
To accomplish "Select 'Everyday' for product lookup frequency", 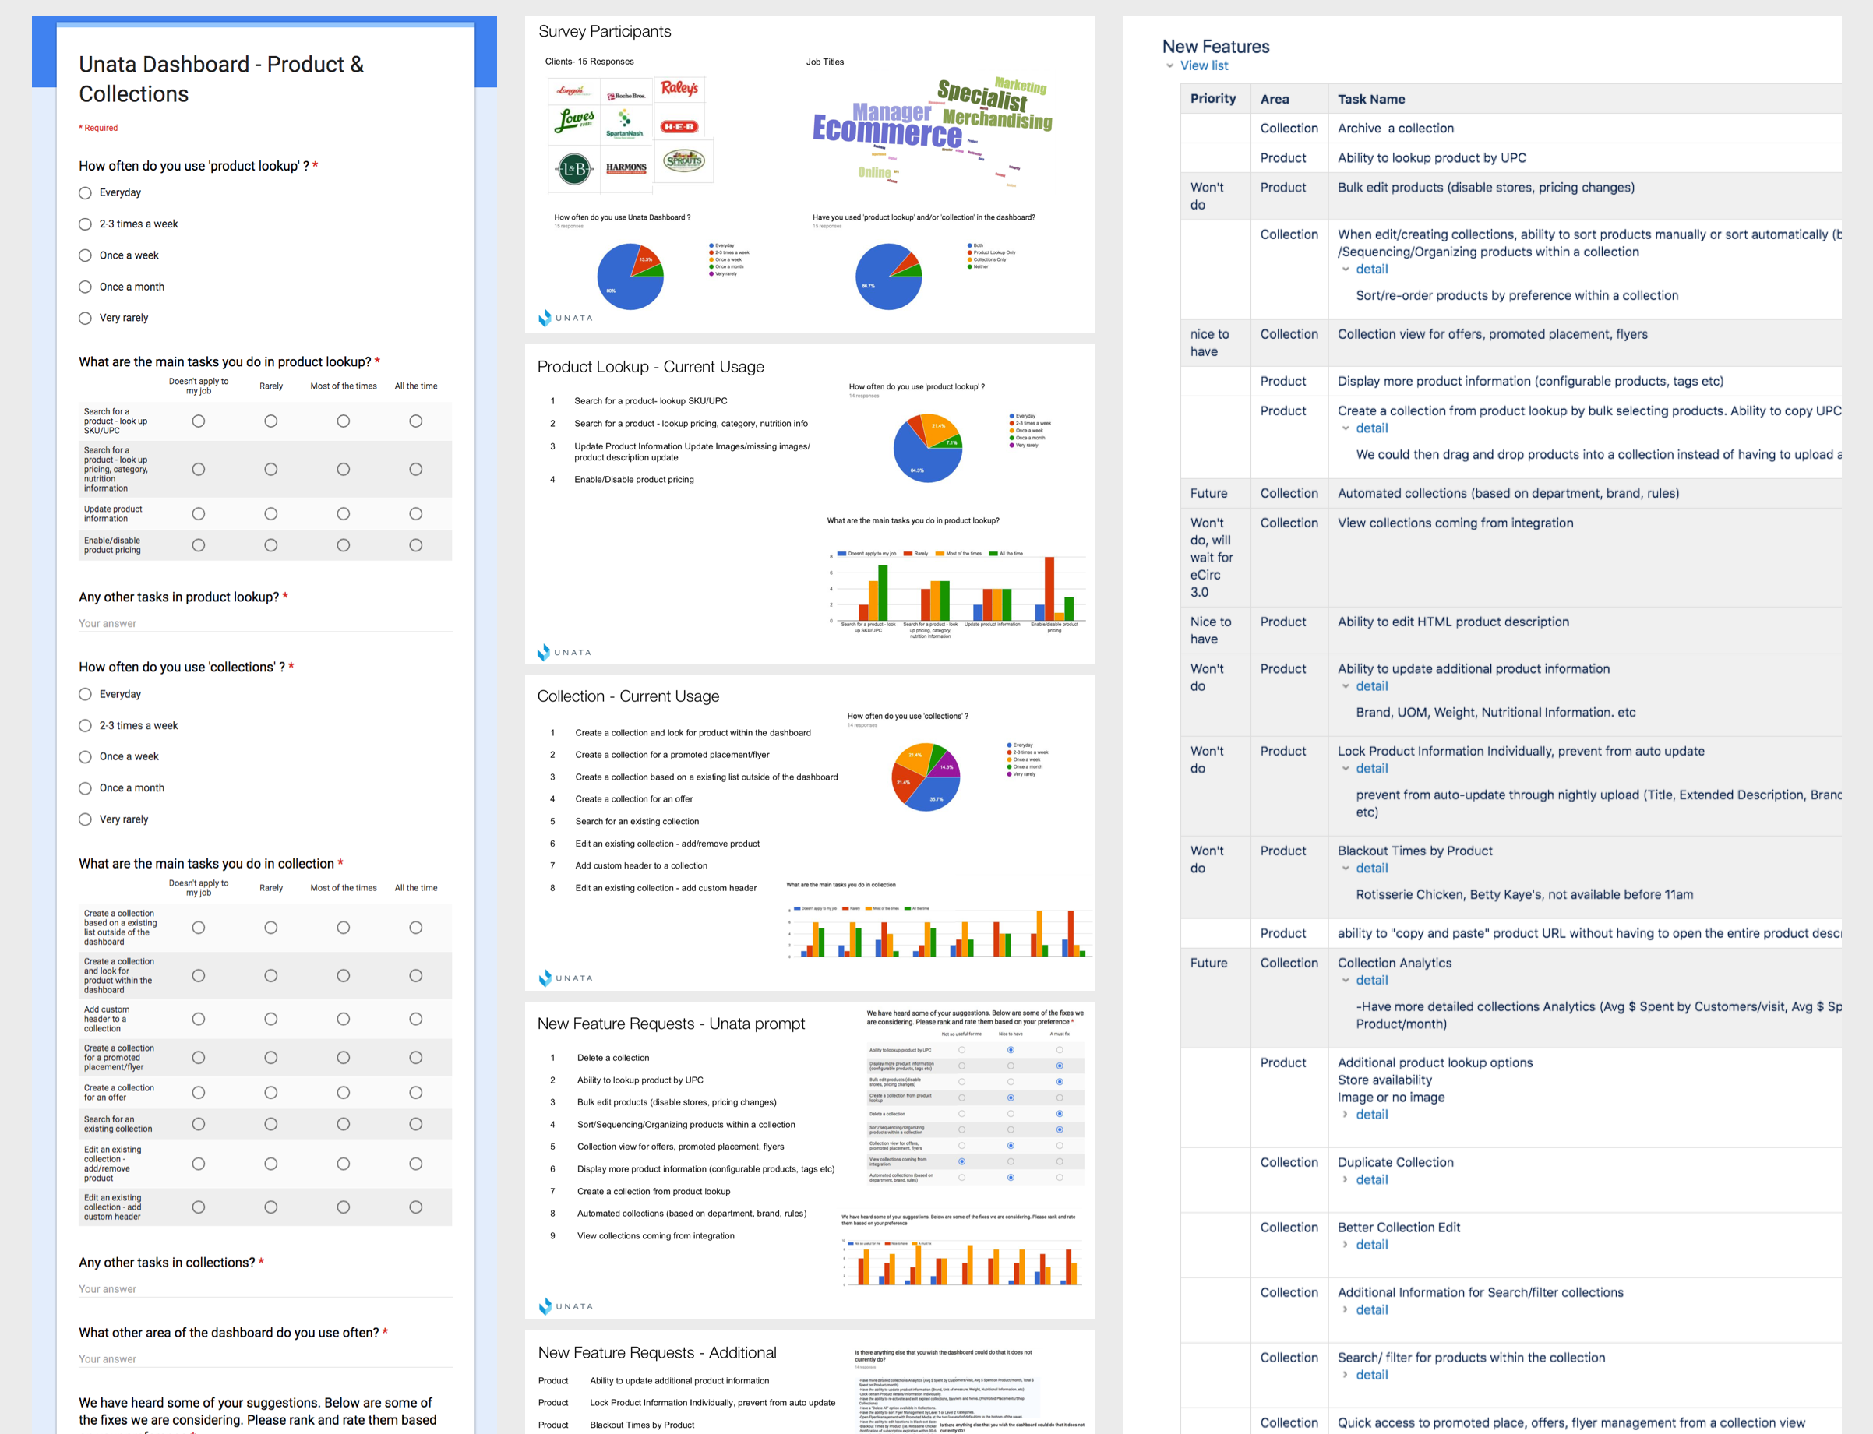I will coord(86,193).
